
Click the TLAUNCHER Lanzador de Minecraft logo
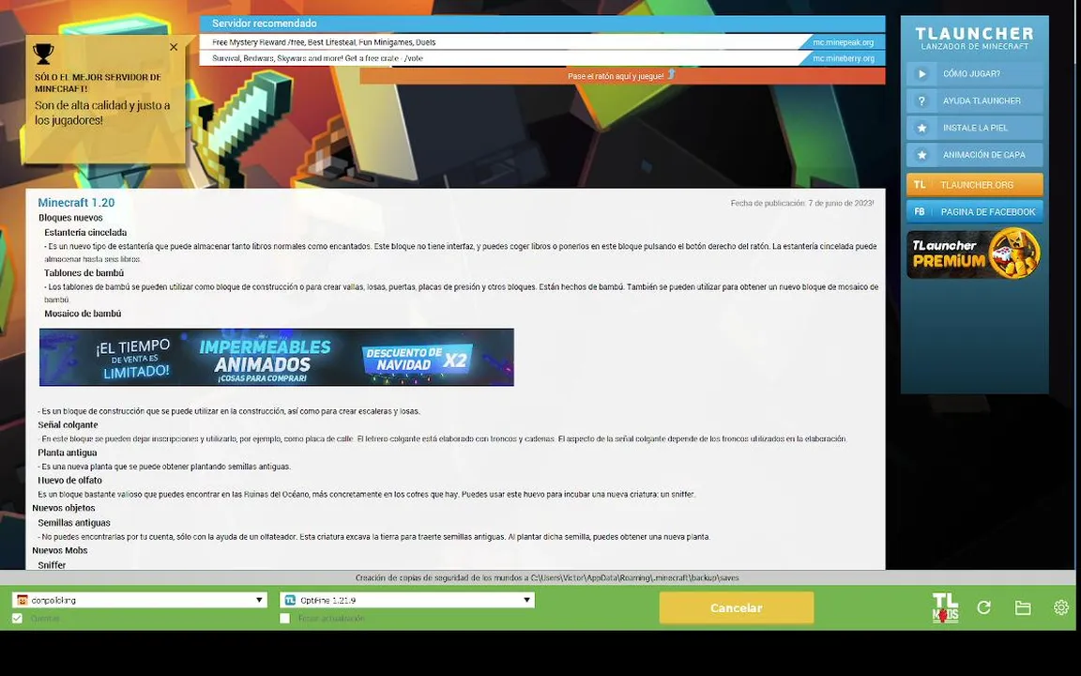pos(974,38)
